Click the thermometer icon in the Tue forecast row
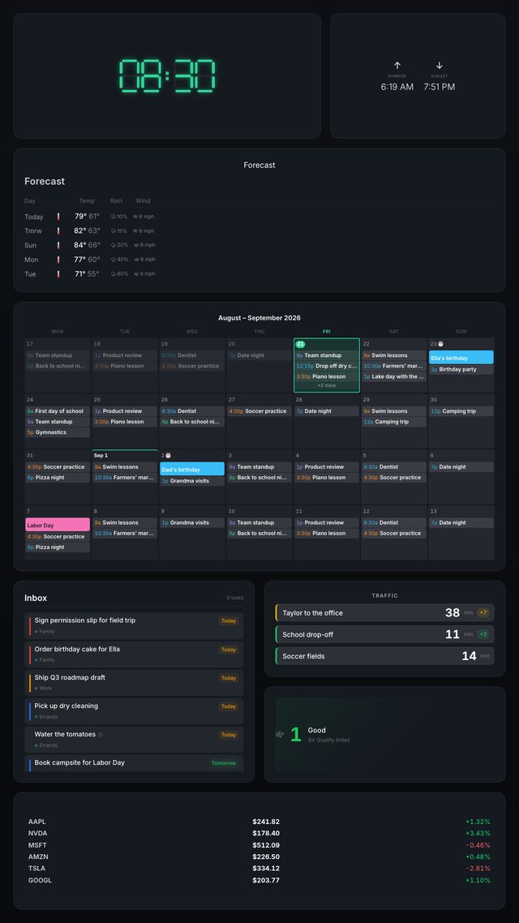 (x=58, y=273)
